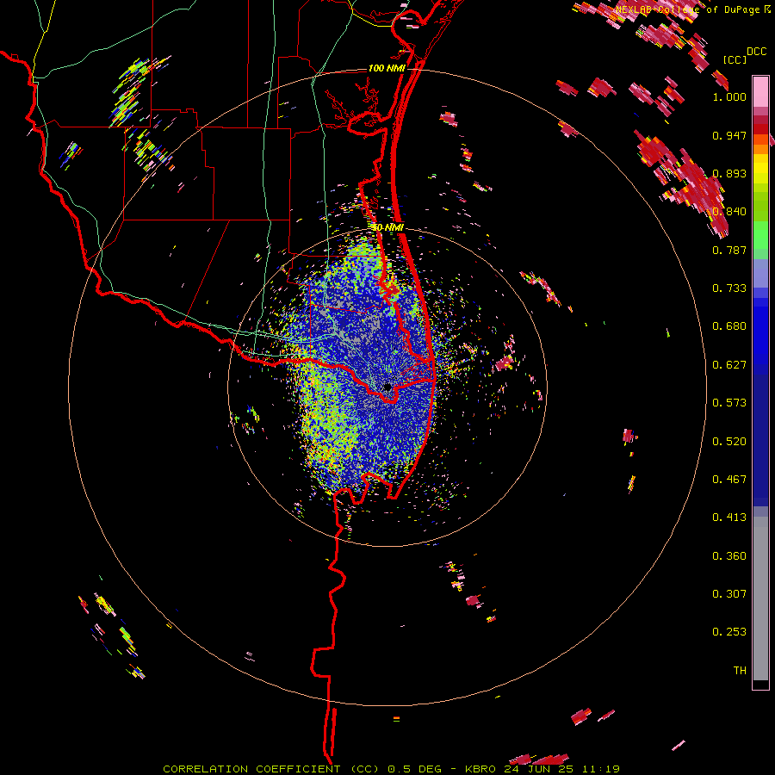Click the gray lower segment of the color bar
This screenshot has width=775, height=775.
click(x=760, y=598)
